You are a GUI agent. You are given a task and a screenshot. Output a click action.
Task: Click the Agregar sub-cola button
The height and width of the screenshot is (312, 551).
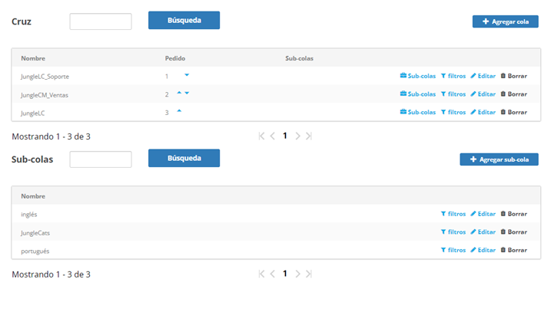click(499, 159)
